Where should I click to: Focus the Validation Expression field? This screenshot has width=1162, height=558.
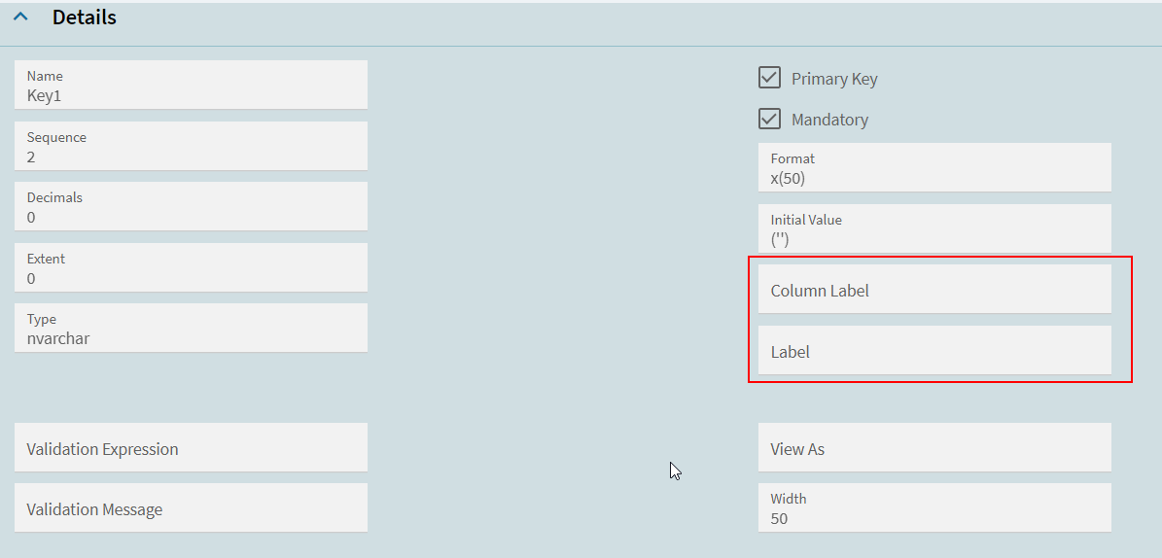(191, 448)
